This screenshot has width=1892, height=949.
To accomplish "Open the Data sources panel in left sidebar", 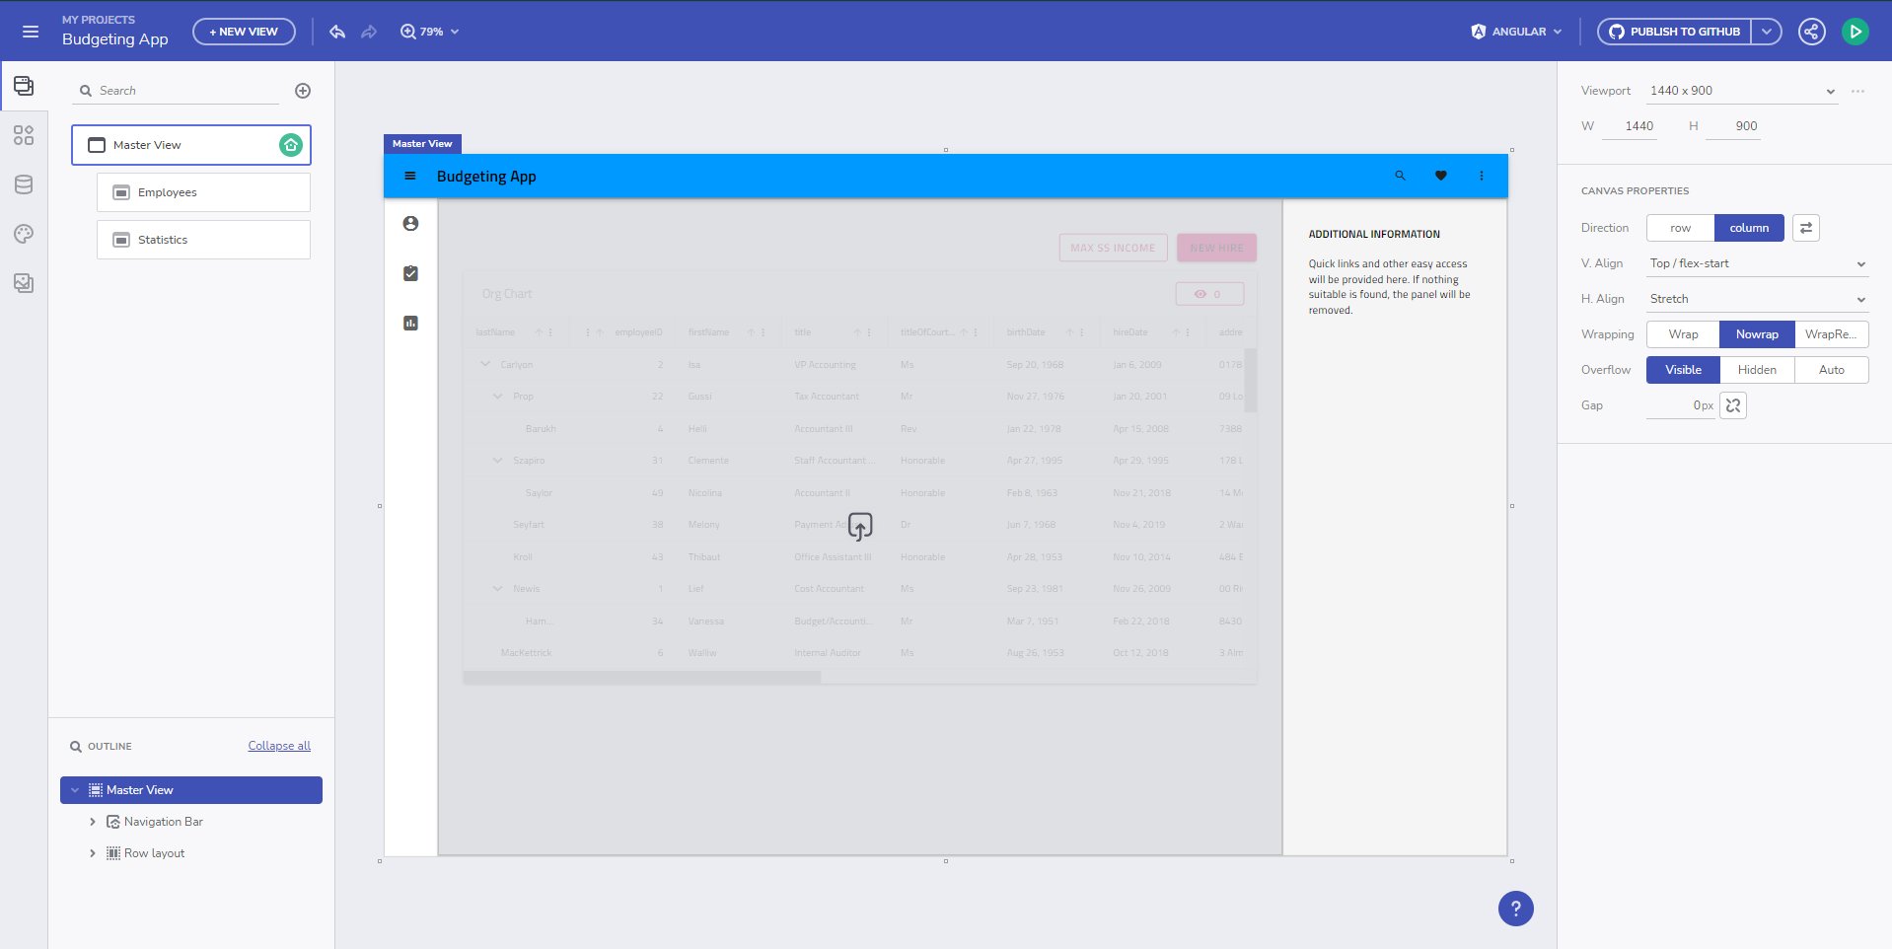I will click(24, 184).
